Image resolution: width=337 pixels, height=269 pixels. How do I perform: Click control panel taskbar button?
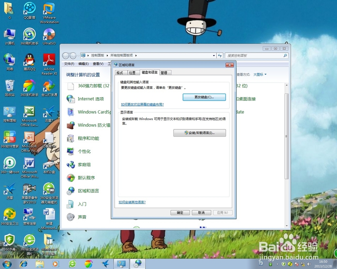121,264
